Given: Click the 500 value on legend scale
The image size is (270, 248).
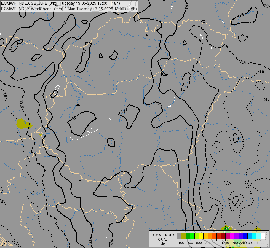Looking at the screenshot, I should 199,243.
